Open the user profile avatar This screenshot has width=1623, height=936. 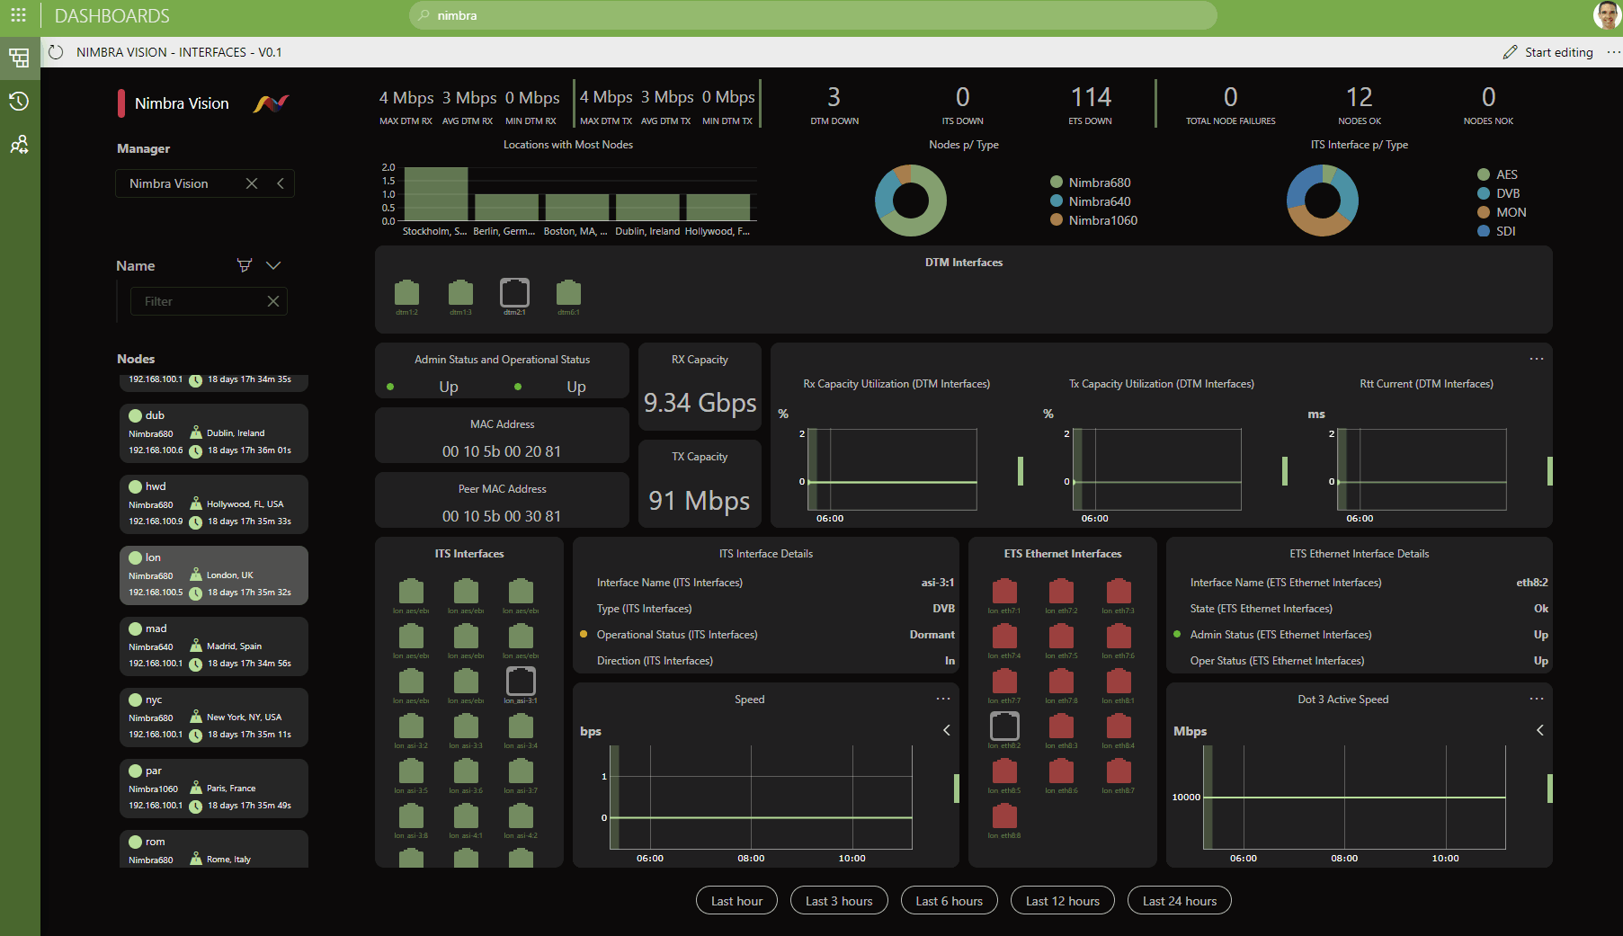pos(1607,15)
